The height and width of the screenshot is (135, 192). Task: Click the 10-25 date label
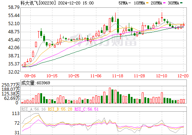click(x=74, y=76)
